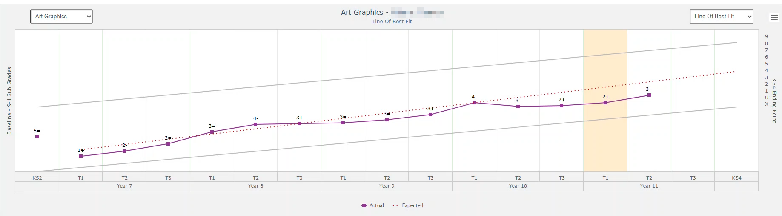
Task: Open the Art Graphics subject dropdown
Action: pos(61,17)
